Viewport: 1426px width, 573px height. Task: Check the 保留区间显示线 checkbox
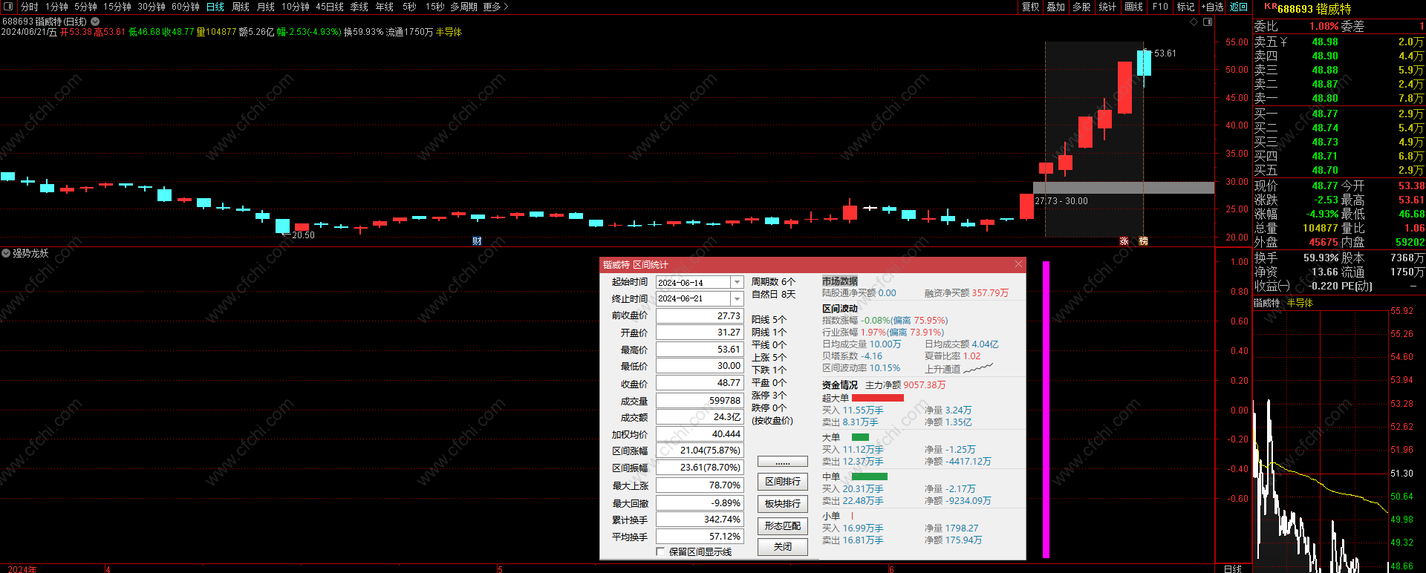tap(660, 551)
